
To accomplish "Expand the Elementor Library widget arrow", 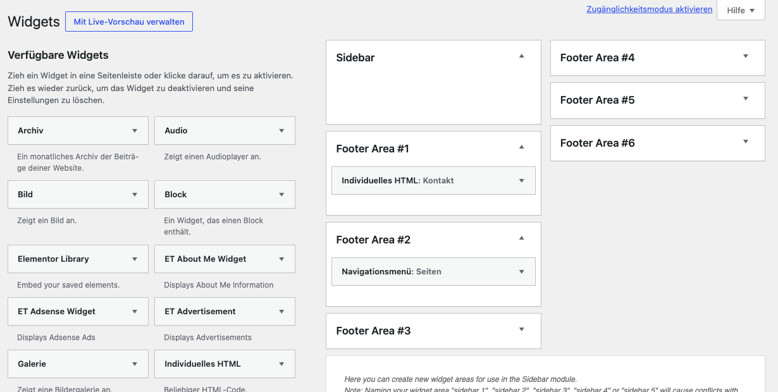I will click(135, 259).
